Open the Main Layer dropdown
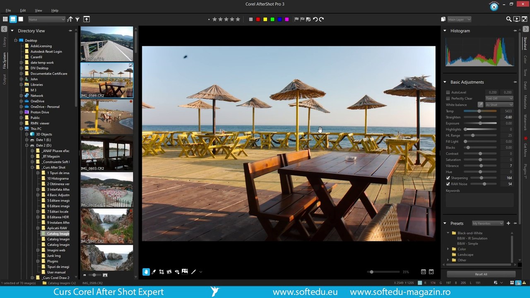Screen dimensions: 530x298 [x=459, y=19]
